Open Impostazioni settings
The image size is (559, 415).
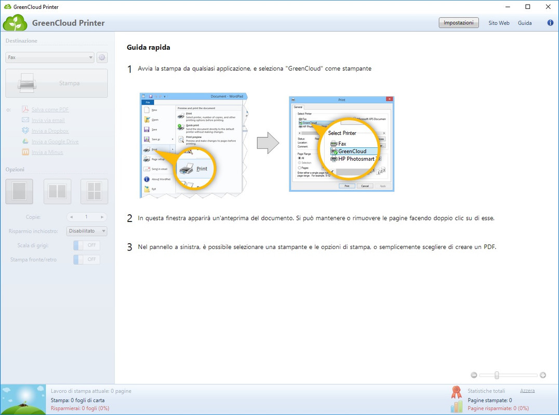(458, 23)
